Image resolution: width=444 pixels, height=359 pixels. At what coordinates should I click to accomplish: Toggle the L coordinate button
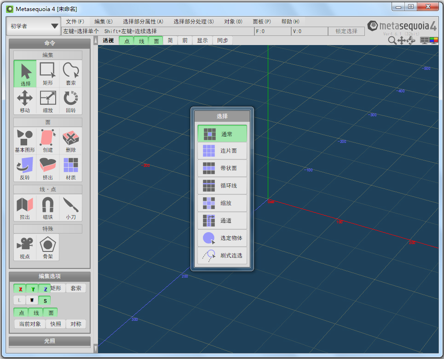19,300
